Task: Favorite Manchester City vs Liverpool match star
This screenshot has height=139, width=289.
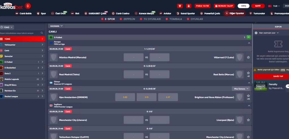Action: [x=248, y=120]
